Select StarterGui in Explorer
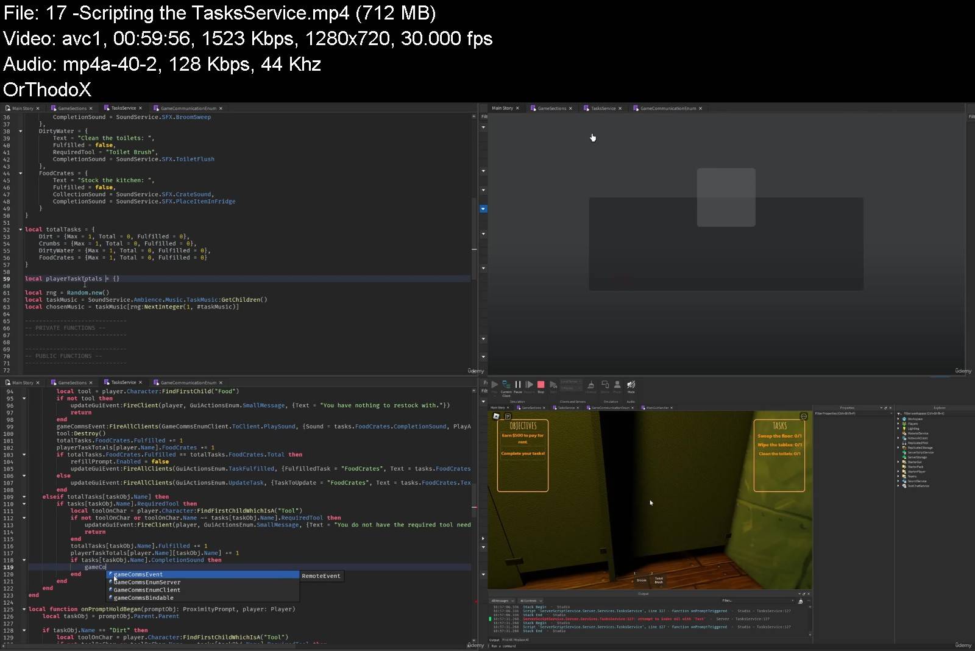The width and height of the screenshot is (975, 651). [915, 462]
